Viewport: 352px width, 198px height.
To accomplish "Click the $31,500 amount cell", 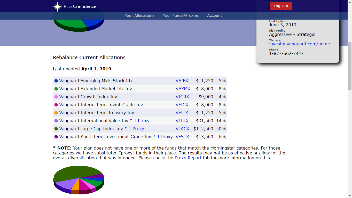I will [x=205, y=121].
